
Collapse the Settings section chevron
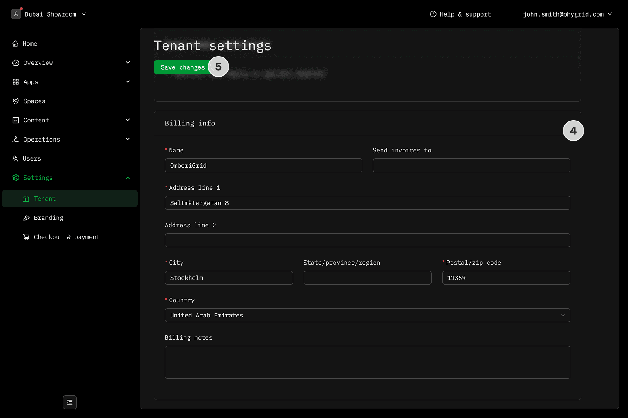coord(128,178)
